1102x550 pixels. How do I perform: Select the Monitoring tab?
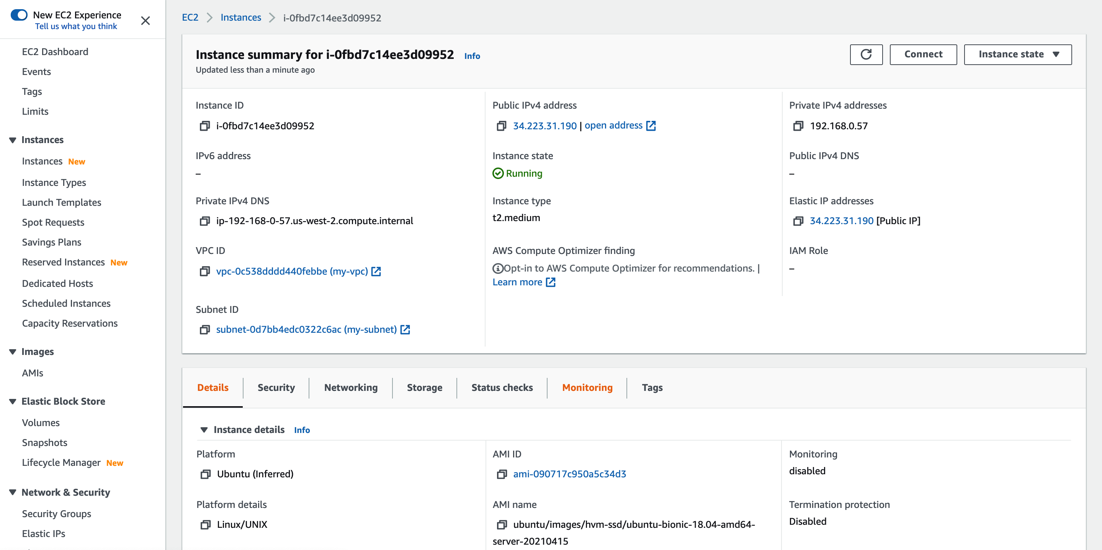(587, 387)
